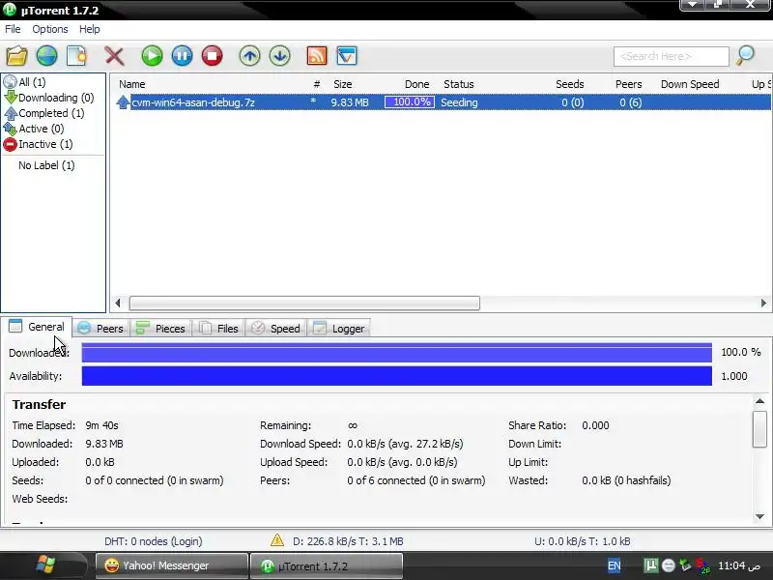Sort torrents by Name column
The height and width of the screenshot is (580, 773).
pyautogui.click(x=132, y=84)
